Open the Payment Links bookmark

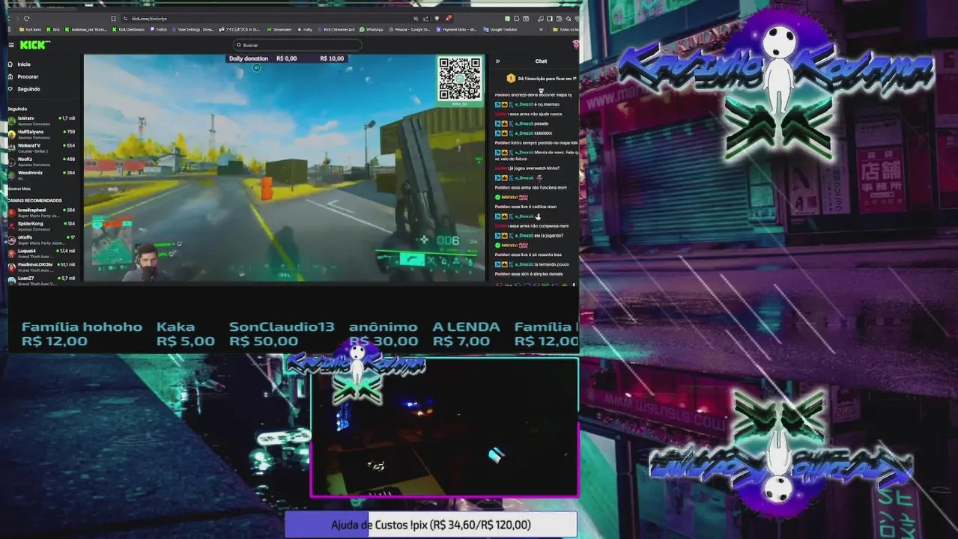point(458,29)
